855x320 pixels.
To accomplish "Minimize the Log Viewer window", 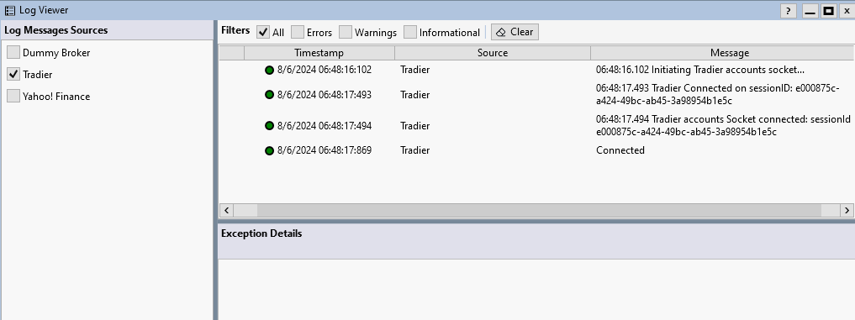I will (x=810, y=11).
